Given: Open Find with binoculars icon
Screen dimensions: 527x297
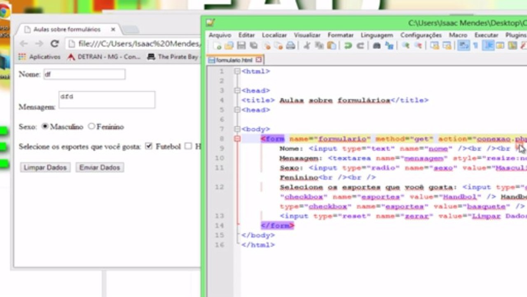Looking at the screenshot, I should 377,45.
